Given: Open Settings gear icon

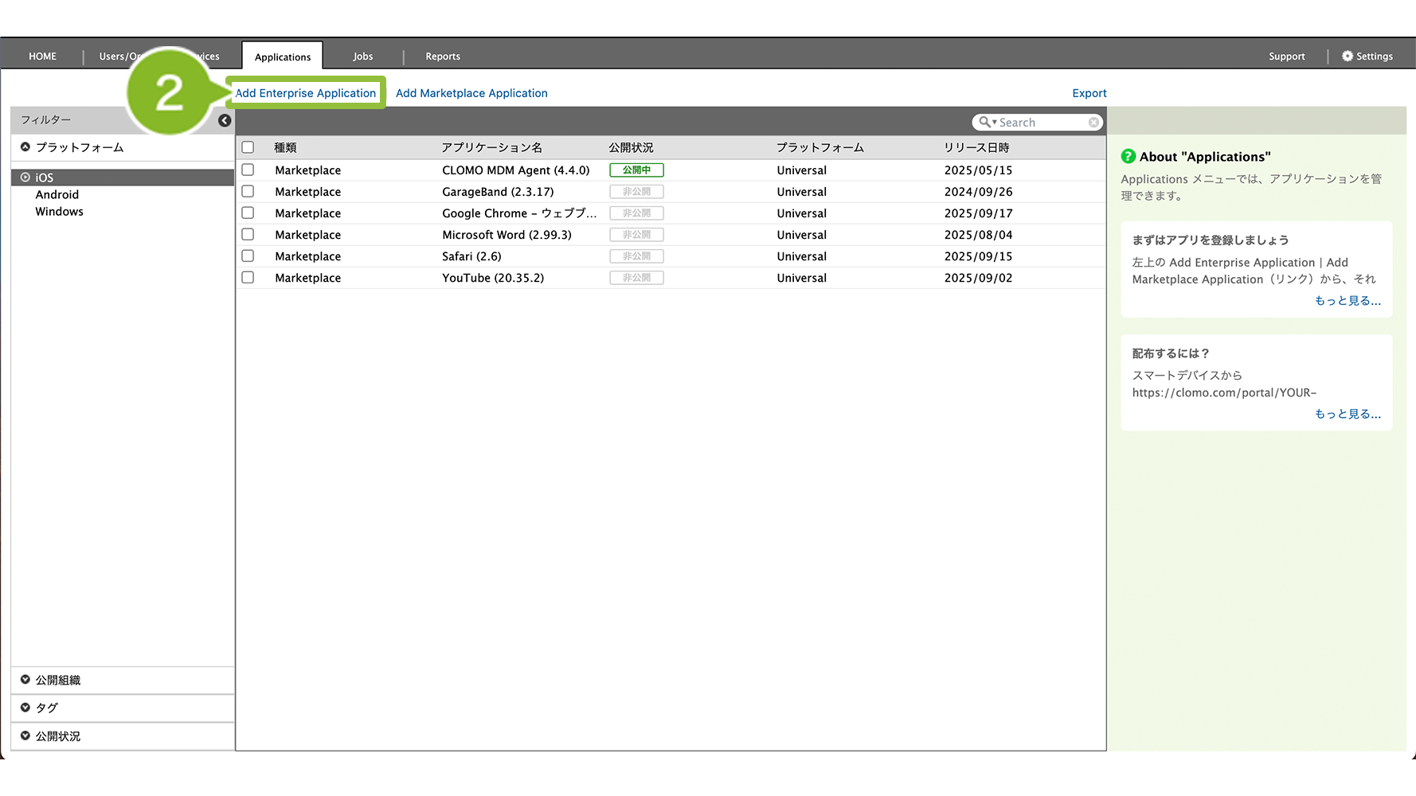Looking at the screenshot, I should tap(1348, 57).
